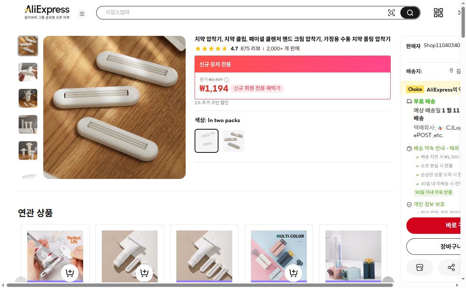The height and width of the screenshot is (288, 466).
Task: Click the previous arrow on related products carousel
Action: point(21,281)
